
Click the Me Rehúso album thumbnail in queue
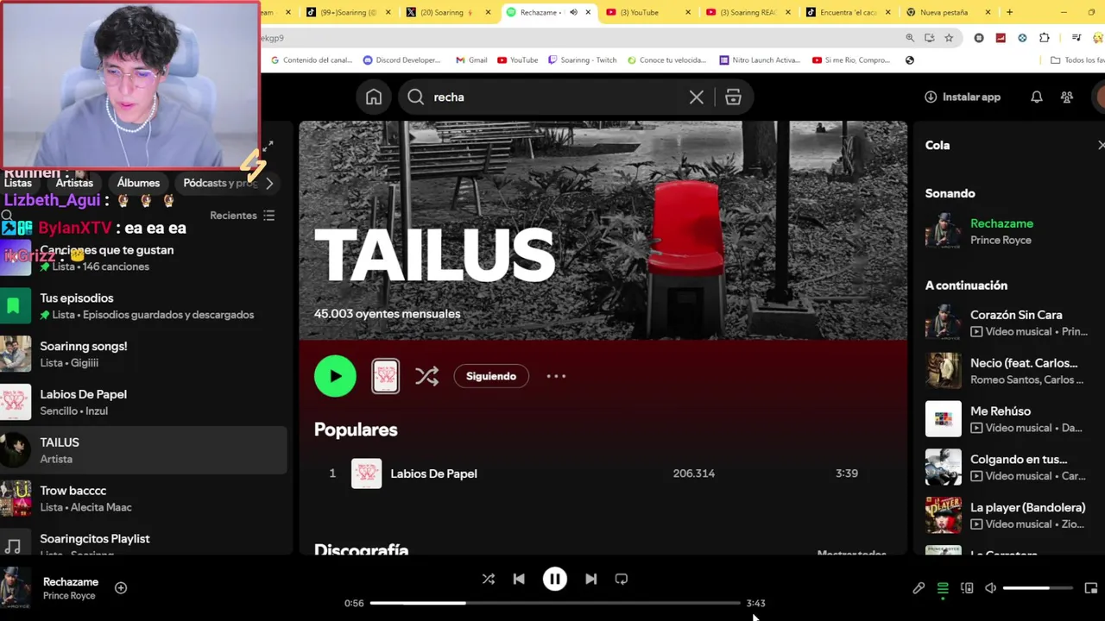point(943,419)
